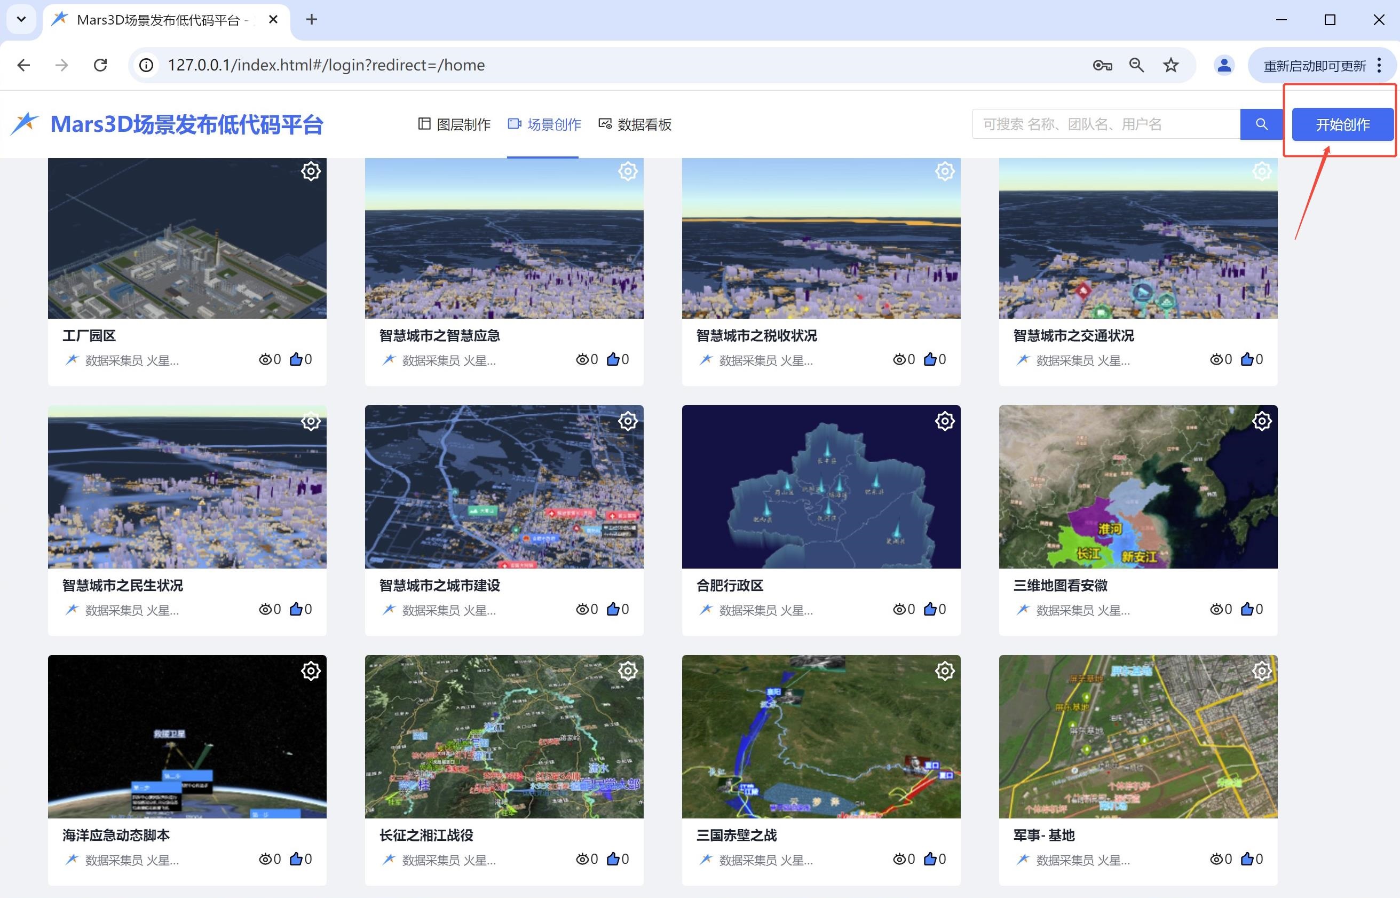Click the browser address bar URL
This screenshot has height=898, width=1400.
(x=326, y=65)
